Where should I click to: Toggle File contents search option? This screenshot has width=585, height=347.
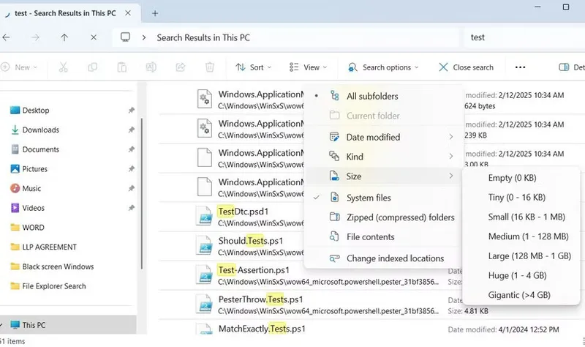click(x=384, y=236)
